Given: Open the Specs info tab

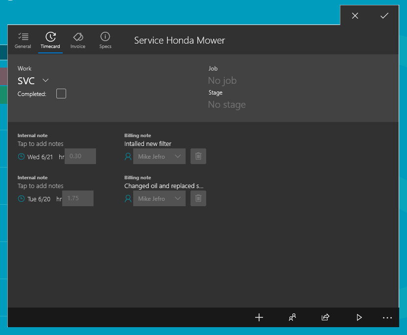Looking at the screenshot, I should point(105,40).
